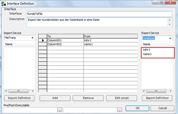
Task: Select kdnr1 in the Export Device list
Action: [x=147, y=50]
